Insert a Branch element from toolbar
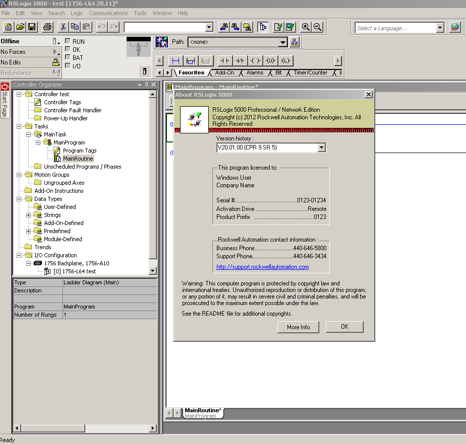Image resolution: width=466 pixels, height=444 pixels. pyautogui.click(x=191, y=61)
